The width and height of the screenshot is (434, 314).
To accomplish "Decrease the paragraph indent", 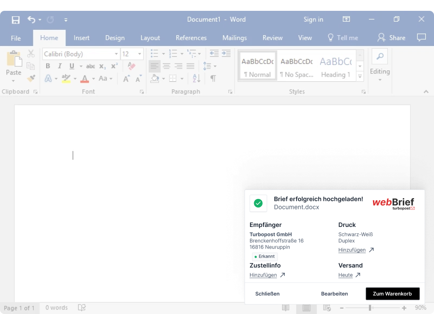I will pyautogui.click(x=214, y=53).
